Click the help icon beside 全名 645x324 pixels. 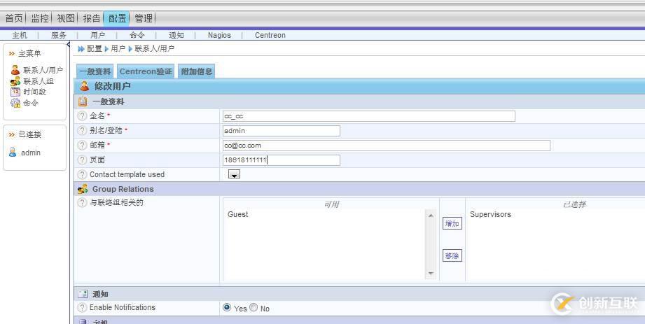pyautogui.click(x=82, y=116)
